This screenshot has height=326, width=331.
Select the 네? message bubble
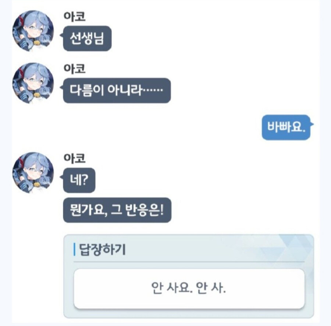(x=79, y=180)
